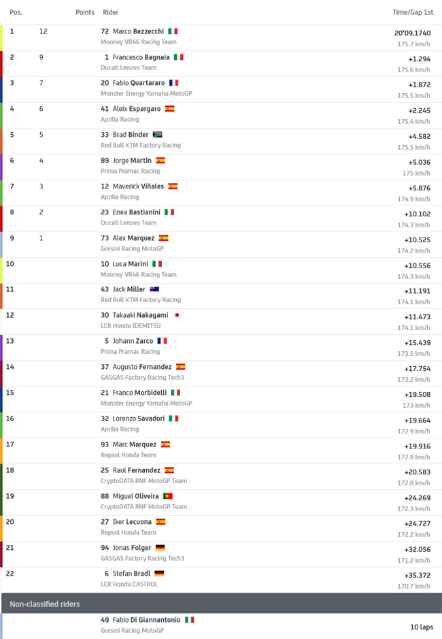Click the Non-classified riders section header
This screenshot has width=442, height=639.
[222, 604]
